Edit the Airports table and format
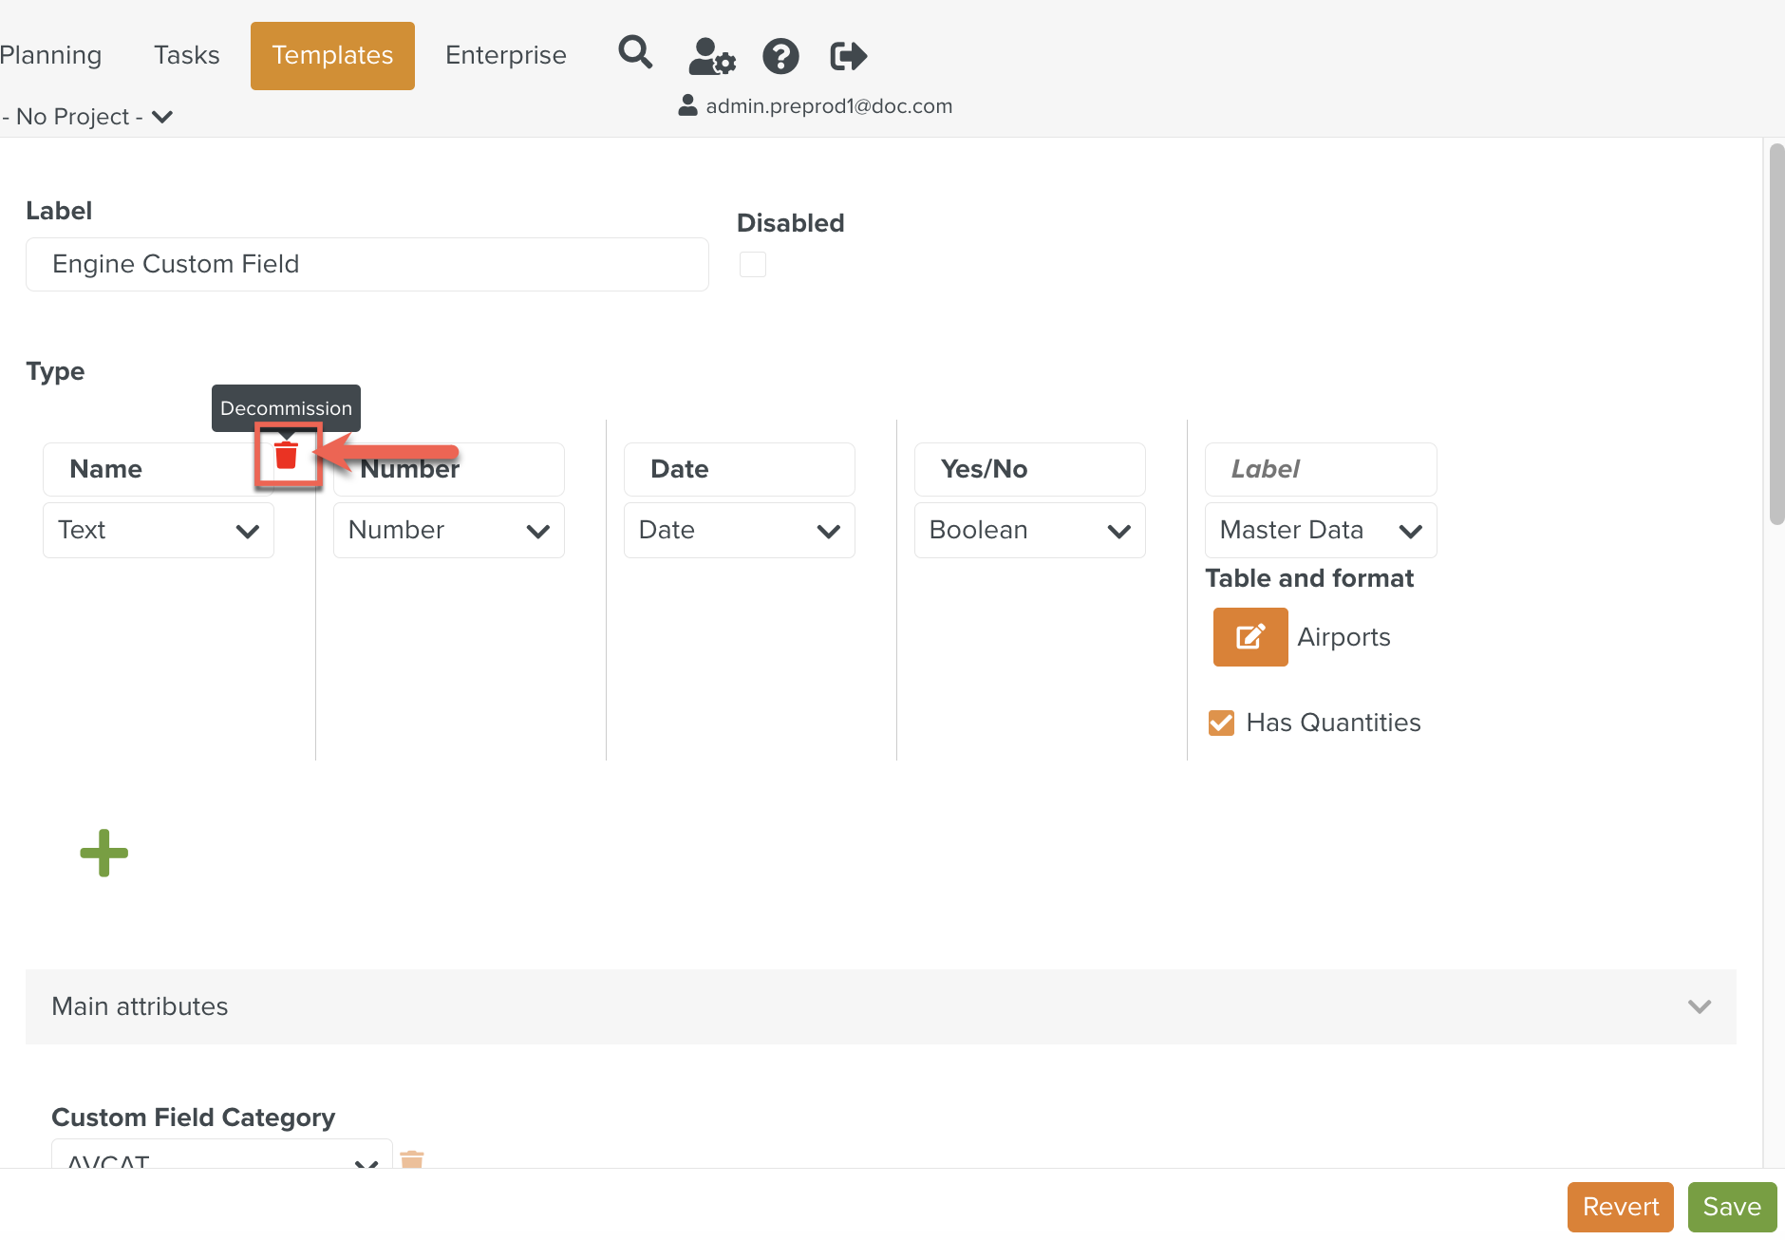This screenshot has height=1240, width=1785. 1250,637
